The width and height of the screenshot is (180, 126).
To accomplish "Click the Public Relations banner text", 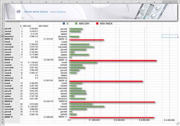I will (x=58, y=12).
